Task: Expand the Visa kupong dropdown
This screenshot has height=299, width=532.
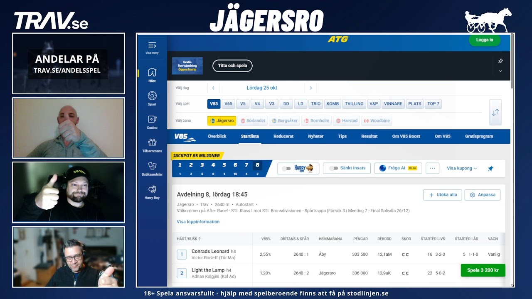Action: pos(462,168)
